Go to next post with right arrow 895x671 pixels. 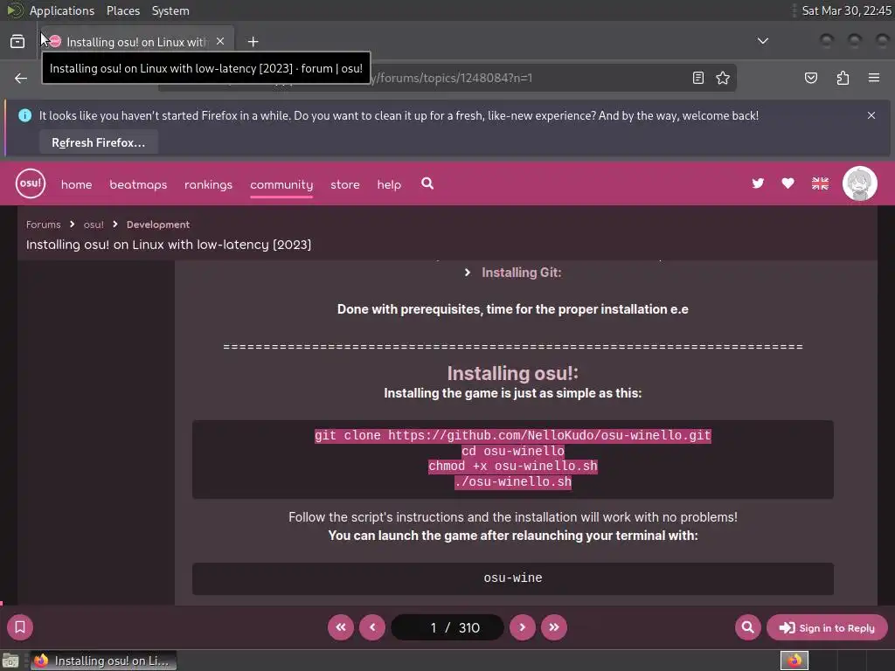[523, 627]
